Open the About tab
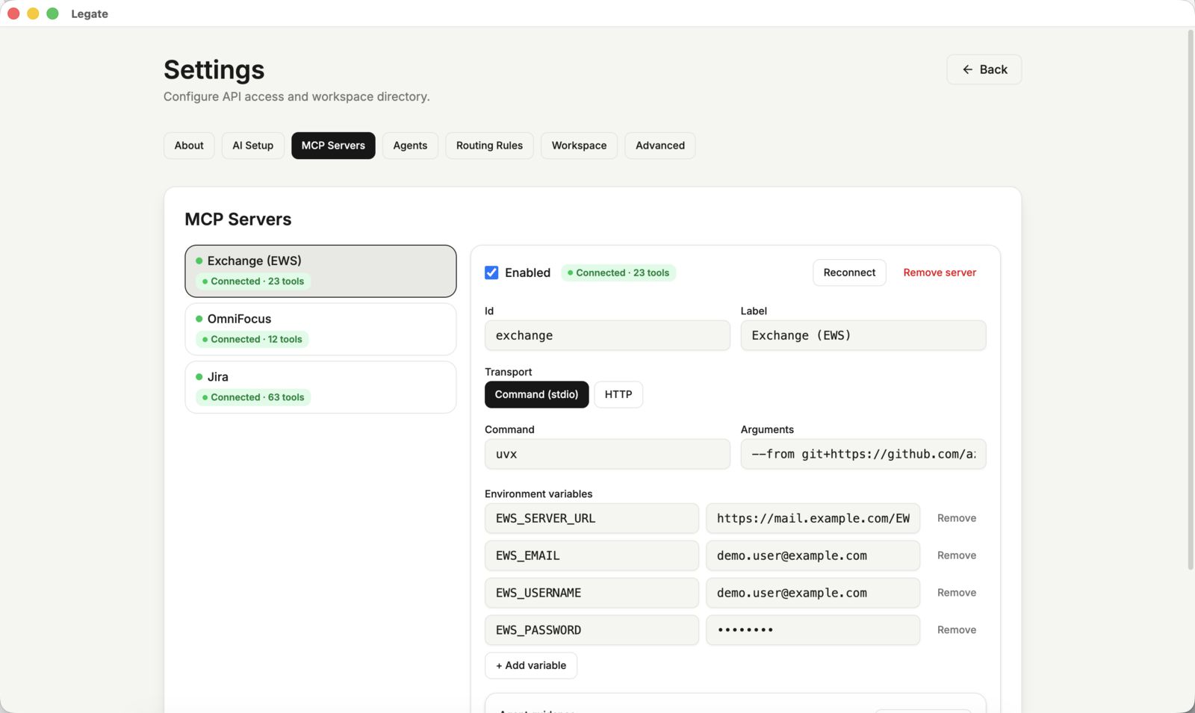 click(x=189, y=146)
